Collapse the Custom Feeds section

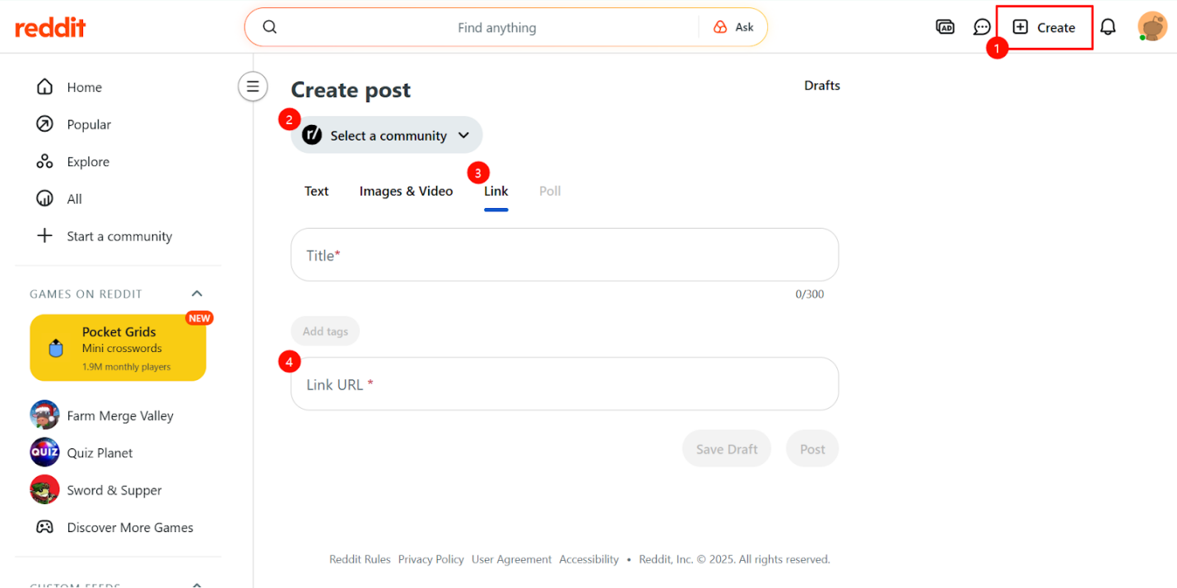pos(197,585)
